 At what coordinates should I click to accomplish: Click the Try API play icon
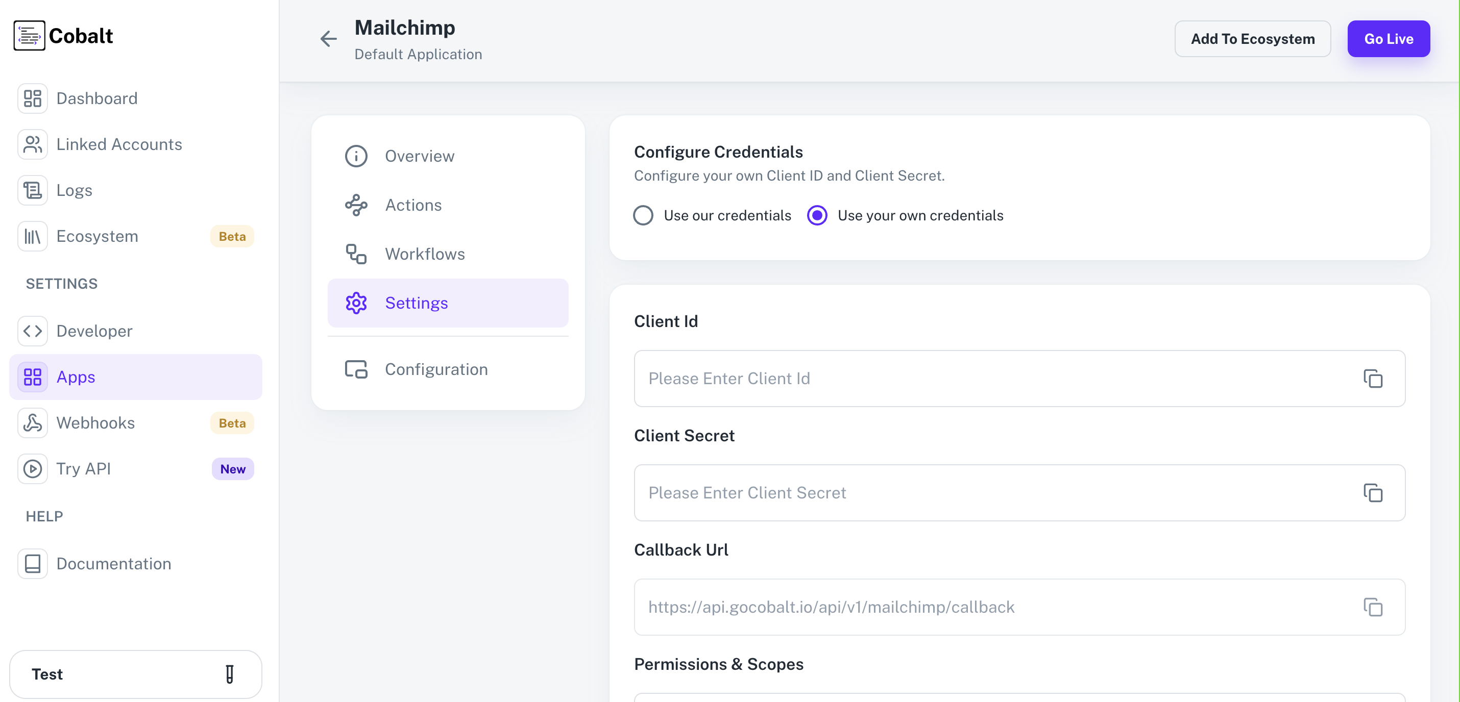click(32, 468)
